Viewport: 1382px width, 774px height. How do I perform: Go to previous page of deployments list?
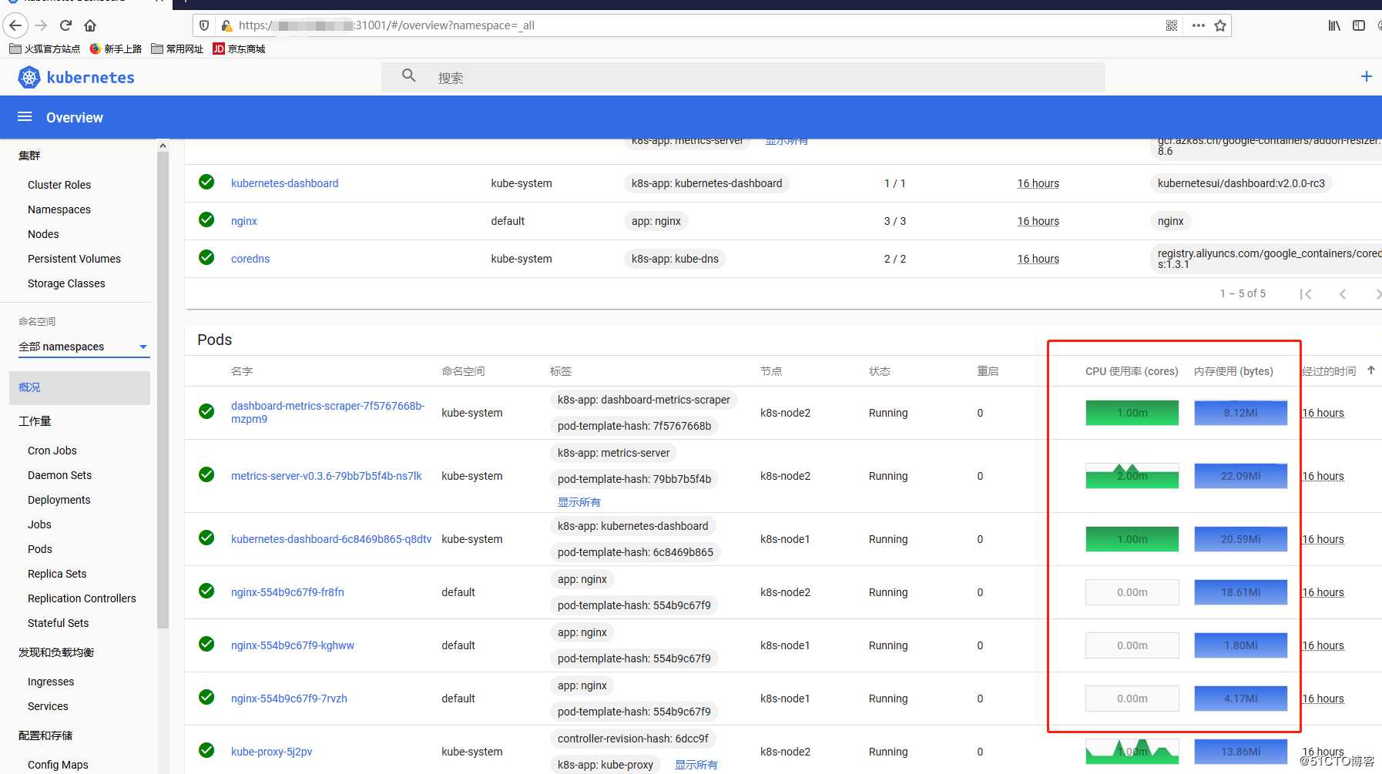[1343, 294]
